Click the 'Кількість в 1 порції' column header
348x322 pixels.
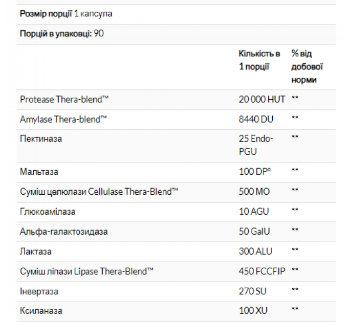click(259, 60)
